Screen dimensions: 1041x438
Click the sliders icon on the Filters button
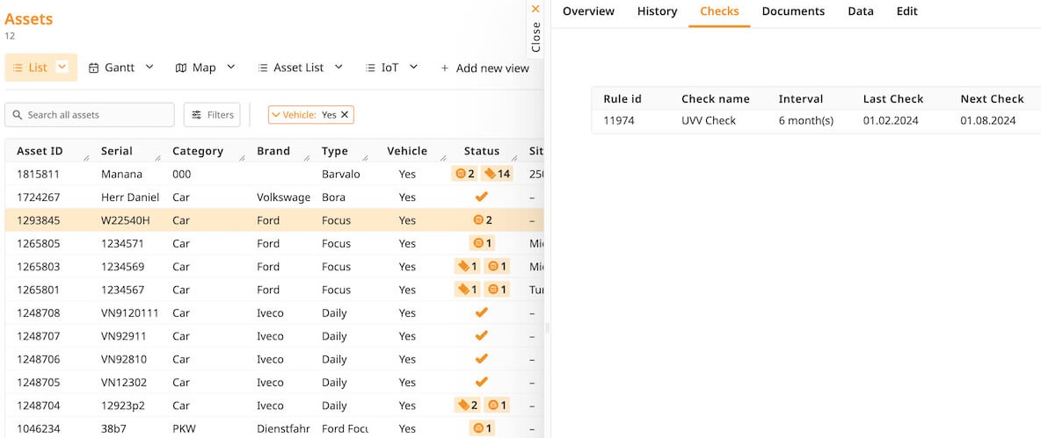pyautogui.click(x=197, y=115)
